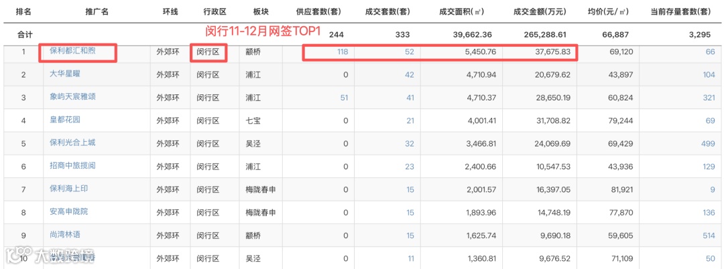Click inventory count 69 for 皇都花园
724x269 pixels.
(710, 120)
